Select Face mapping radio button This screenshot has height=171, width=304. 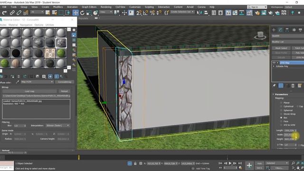tap(281, 122)
